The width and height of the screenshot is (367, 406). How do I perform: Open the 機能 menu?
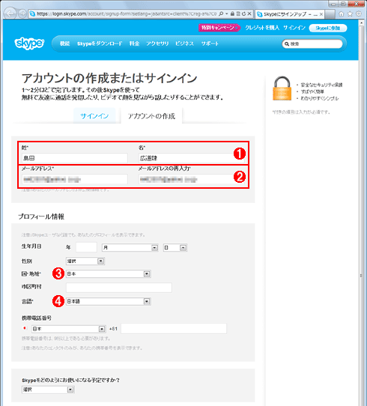64,43
